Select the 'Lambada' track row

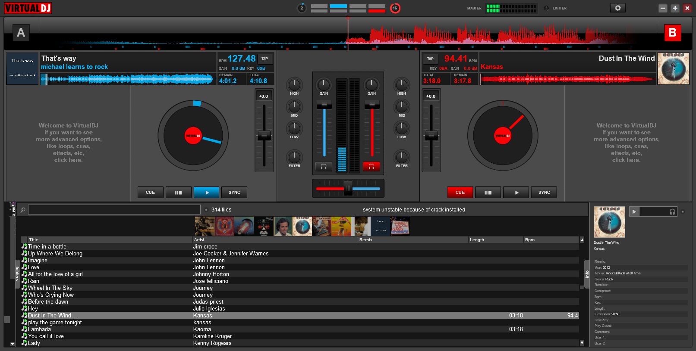[x=300, y=329]
